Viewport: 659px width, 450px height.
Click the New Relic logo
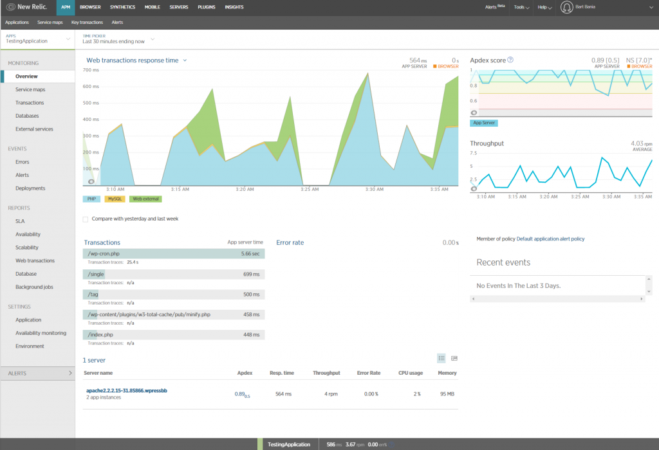26,7
